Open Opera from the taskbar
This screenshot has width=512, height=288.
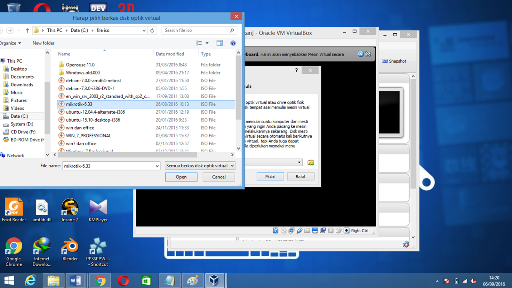123,281
